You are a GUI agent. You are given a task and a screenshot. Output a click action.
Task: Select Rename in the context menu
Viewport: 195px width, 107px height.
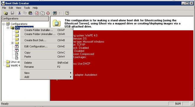click(x=46, y=67)
